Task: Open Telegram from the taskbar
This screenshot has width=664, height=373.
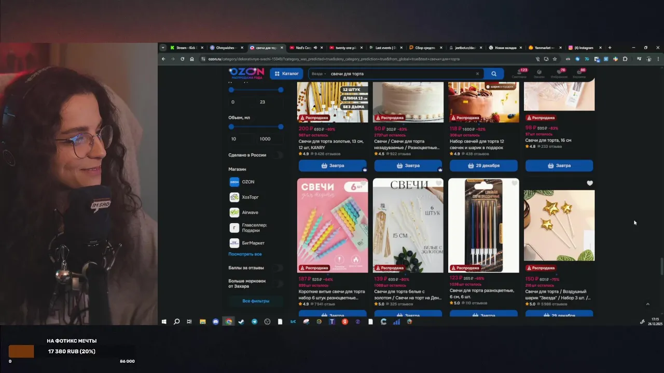Action: click(254, 322)
